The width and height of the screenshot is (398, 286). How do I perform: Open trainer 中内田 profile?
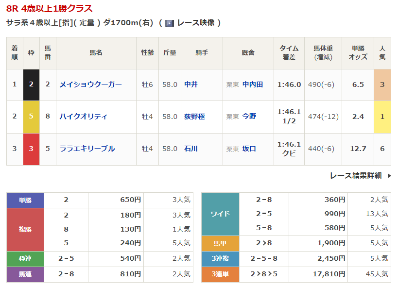(x=253, y=84)
